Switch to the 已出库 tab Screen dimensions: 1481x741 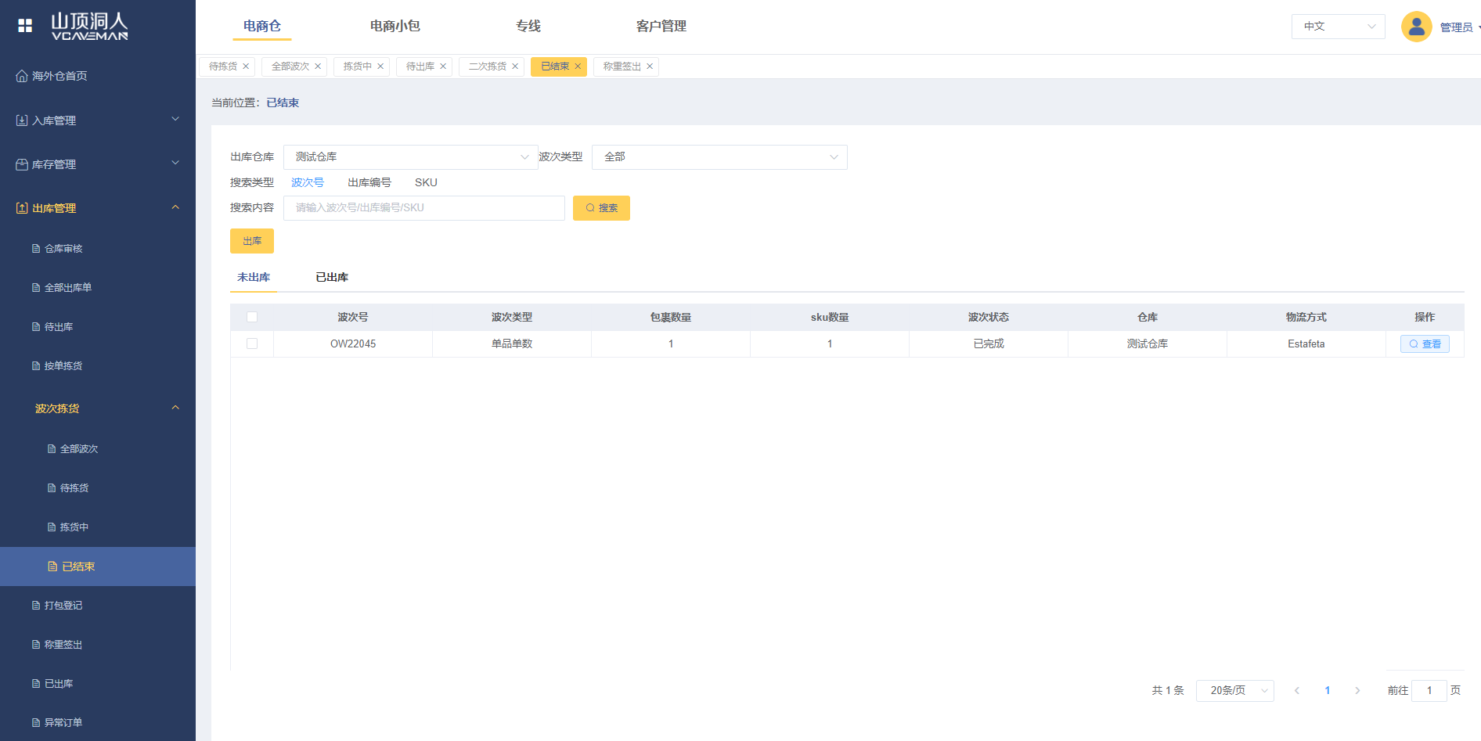(332, 278)
